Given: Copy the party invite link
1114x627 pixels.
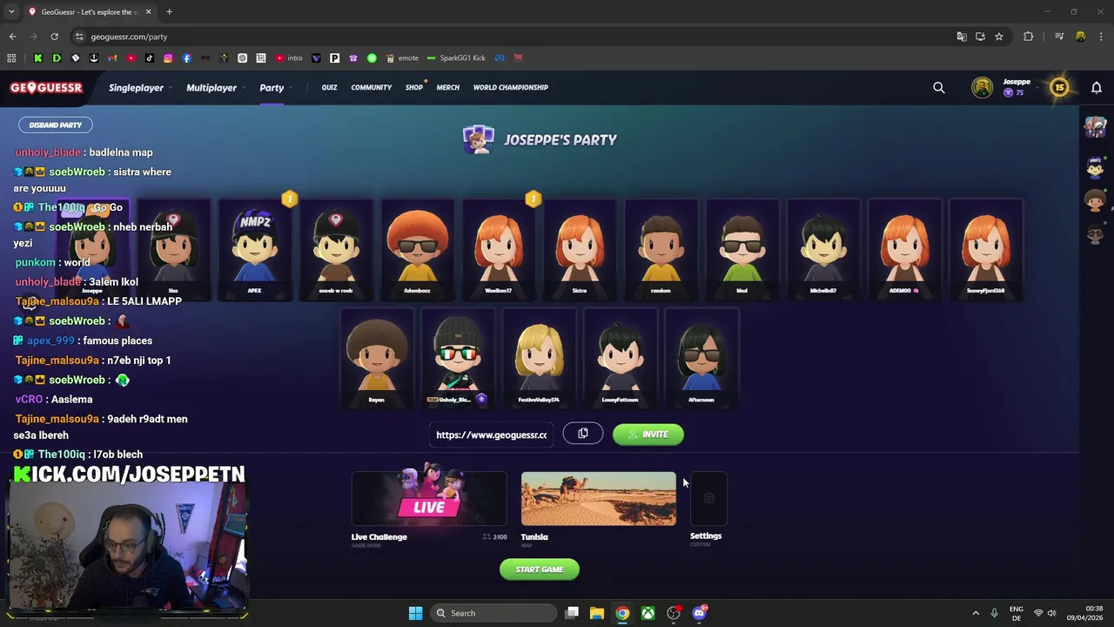Looking at the screenshot, I should point(583,434).
